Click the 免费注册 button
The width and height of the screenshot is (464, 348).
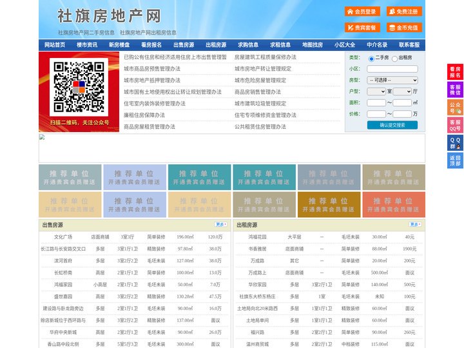[x=404, y=12]
